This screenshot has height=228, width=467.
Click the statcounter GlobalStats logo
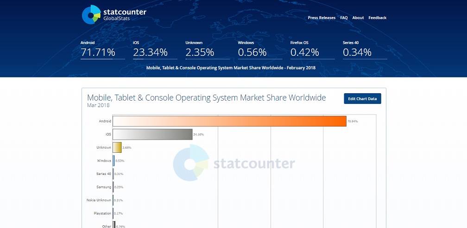(114, 15)
